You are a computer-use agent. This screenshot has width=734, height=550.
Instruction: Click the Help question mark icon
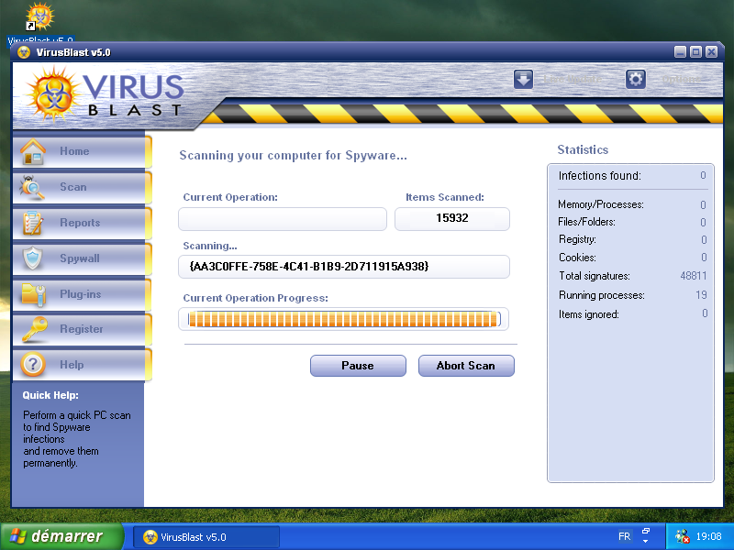click(33, 364)
